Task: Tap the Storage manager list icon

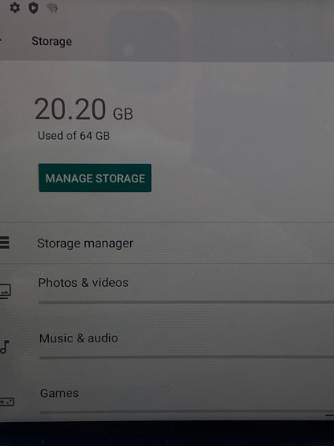Action: tap(5, 243)
